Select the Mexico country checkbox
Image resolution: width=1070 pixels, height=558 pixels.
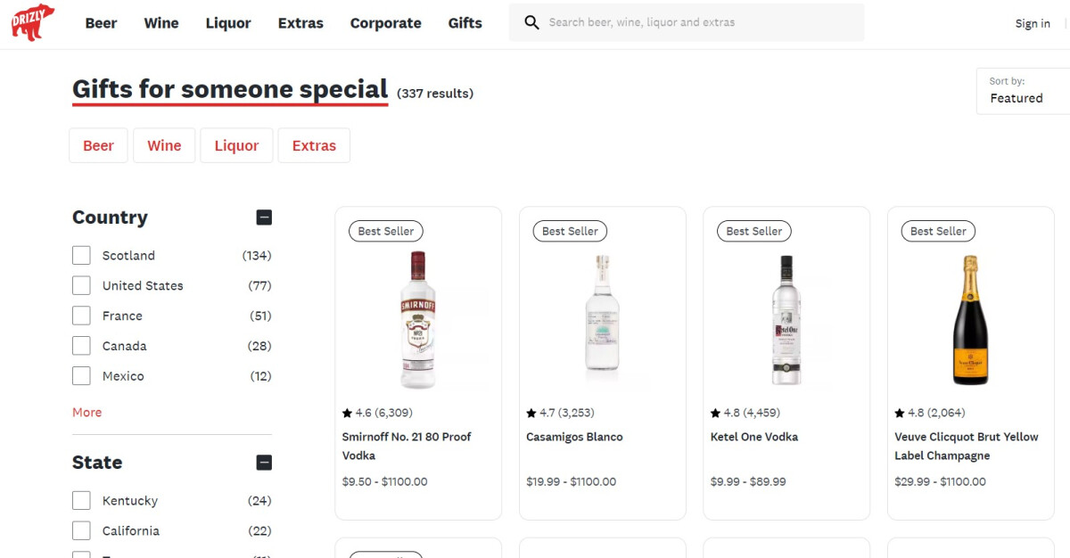[x=81, y=376]
